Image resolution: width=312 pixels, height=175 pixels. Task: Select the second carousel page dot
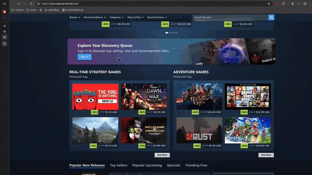(x=170, y=33)
